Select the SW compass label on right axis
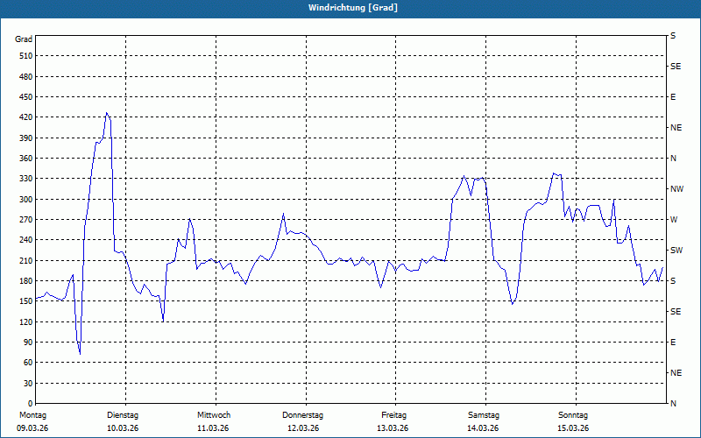 click(676, 251)
